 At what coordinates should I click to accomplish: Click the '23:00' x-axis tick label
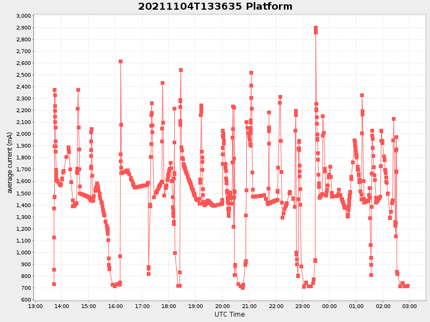[303, 306]
